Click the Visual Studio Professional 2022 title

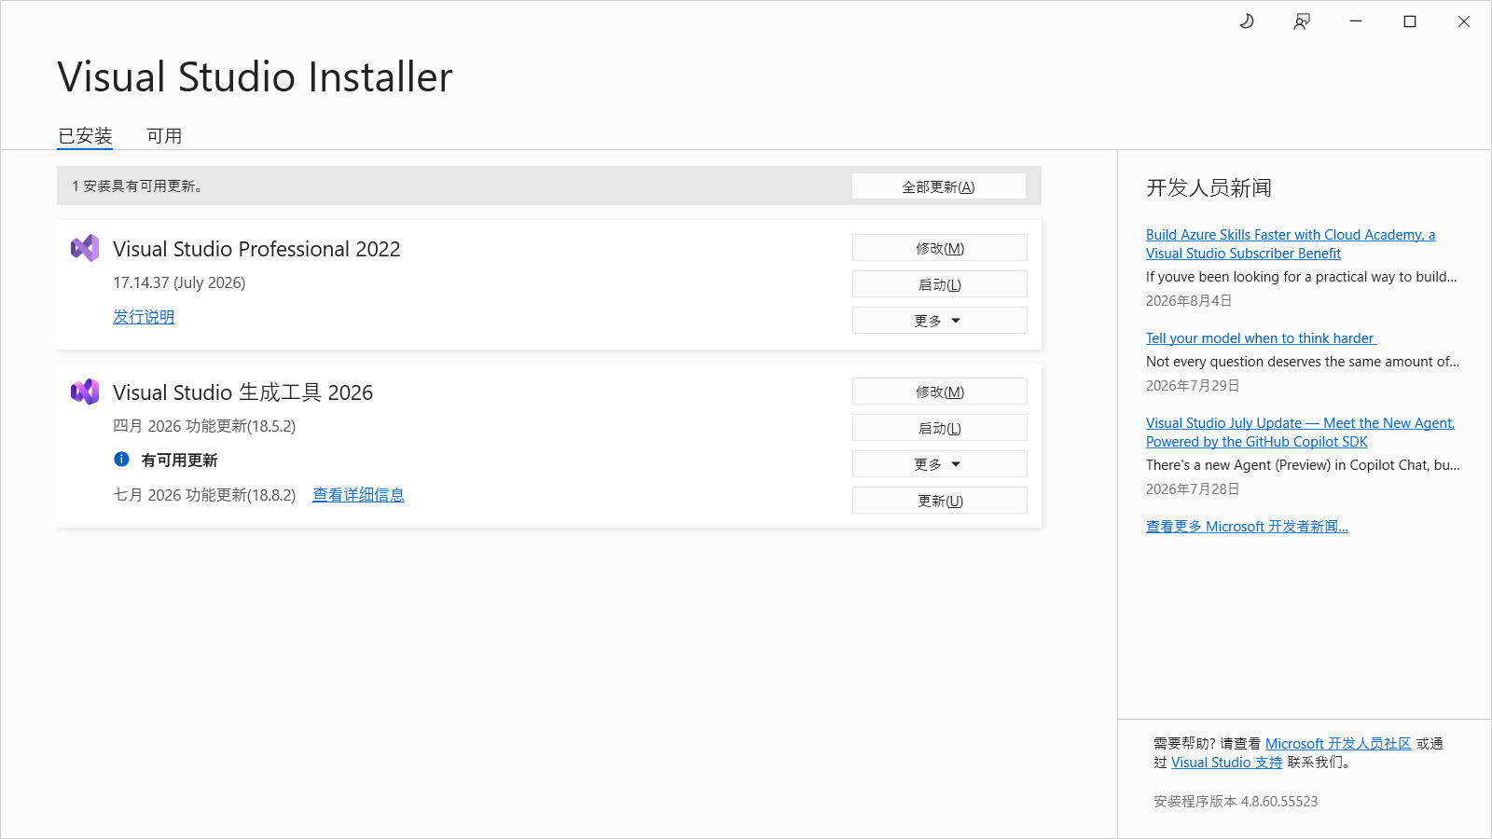tap(256, 249)
